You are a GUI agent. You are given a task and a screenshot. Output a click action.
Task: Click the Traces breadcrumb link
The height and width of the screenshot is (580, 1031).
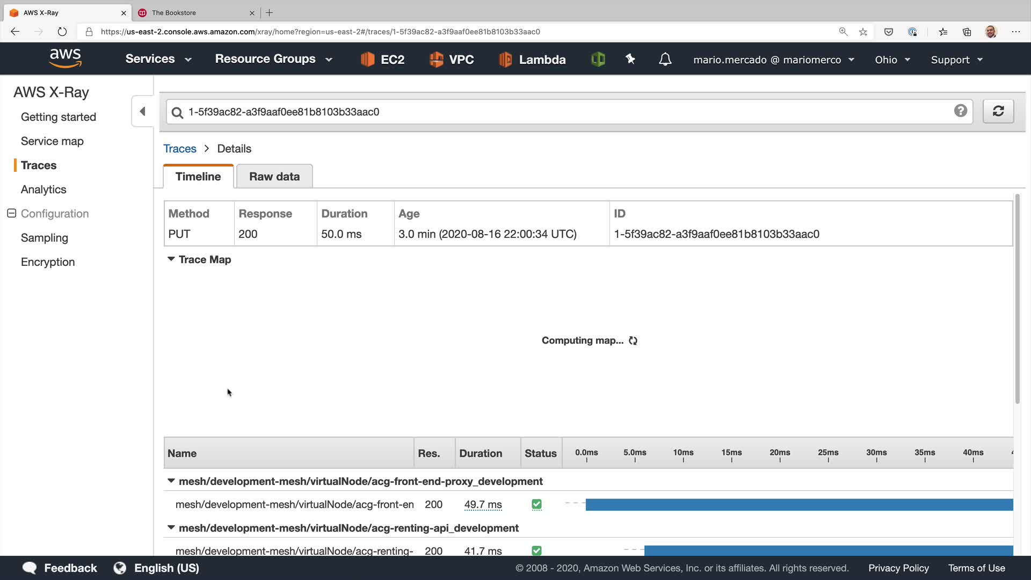point(179,149)
